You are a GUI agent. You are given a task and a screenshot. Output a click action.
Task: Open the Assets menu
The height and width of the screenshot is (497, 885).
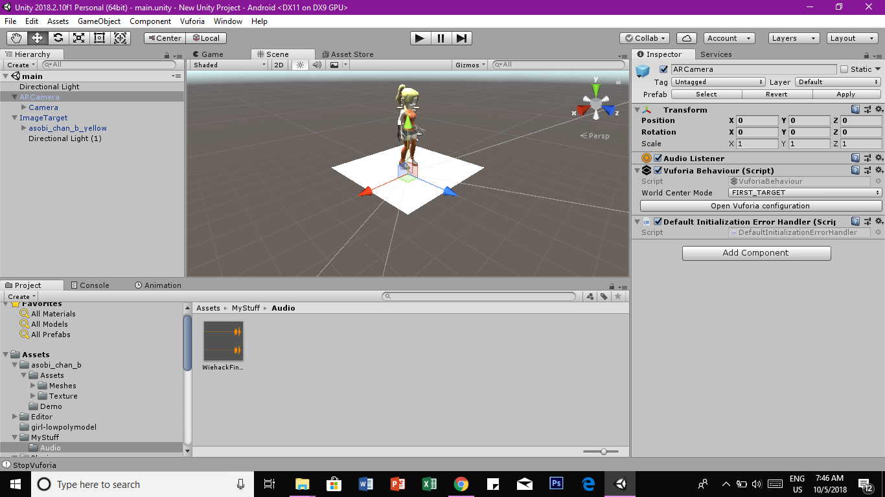click(x=58, y=21)
